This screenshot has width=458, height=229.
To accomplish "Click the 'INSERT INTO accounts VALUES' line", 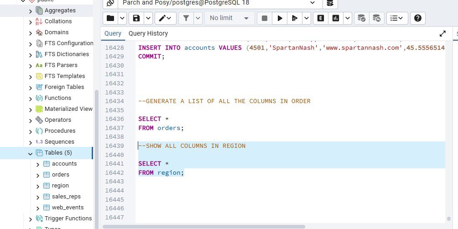I will pyautogui.click(x=291, y=47).
